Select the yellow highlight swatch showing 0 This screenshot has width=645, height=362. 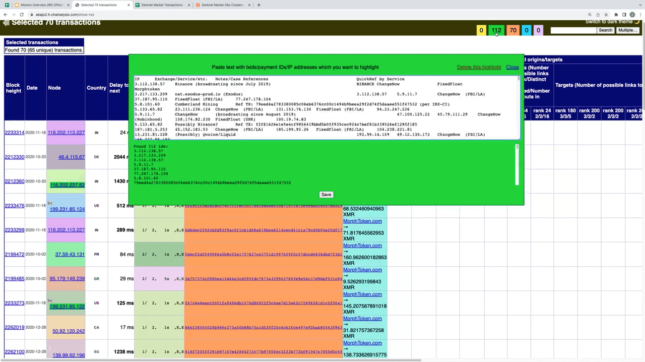tap(481, 30)
